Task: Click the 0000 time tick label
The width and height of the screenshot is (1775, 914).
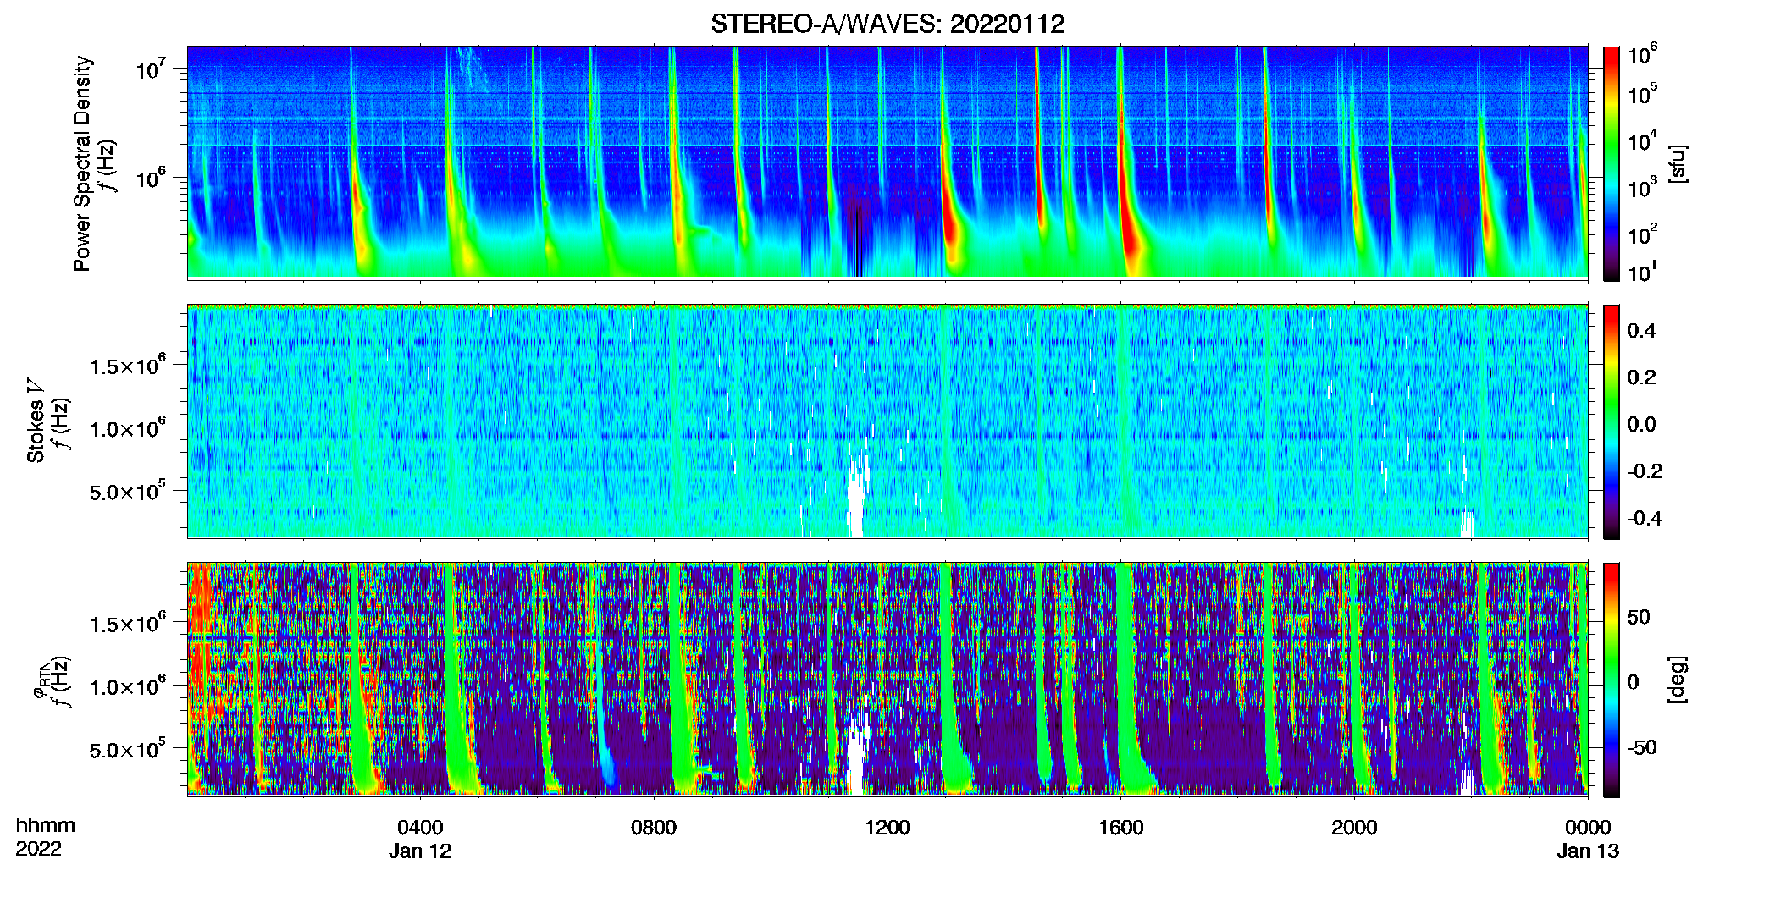Action: (x=1588, y=827)
